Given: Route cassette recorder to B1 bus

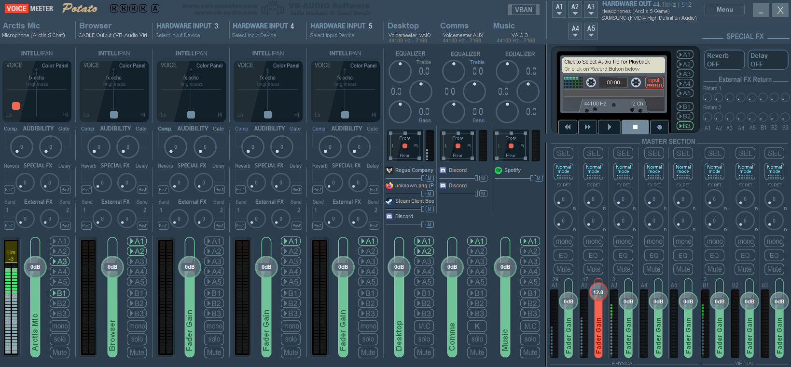Looking at the screenshot, I should 685,106.
